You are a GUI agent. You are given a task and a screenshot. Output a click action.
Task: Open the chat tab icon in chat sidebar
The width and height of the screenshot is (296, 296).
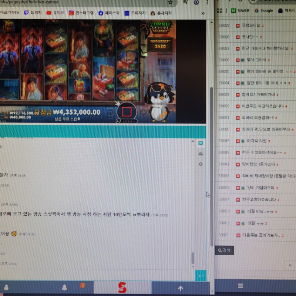tap(201, 143)
